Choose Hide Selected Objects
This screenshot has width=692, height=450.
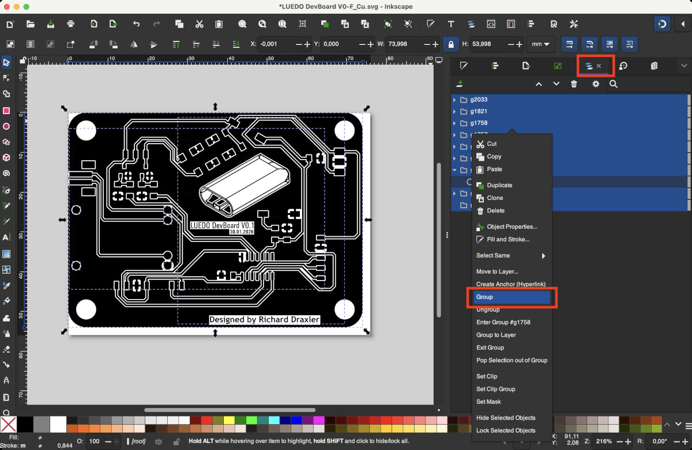point(512,418)
